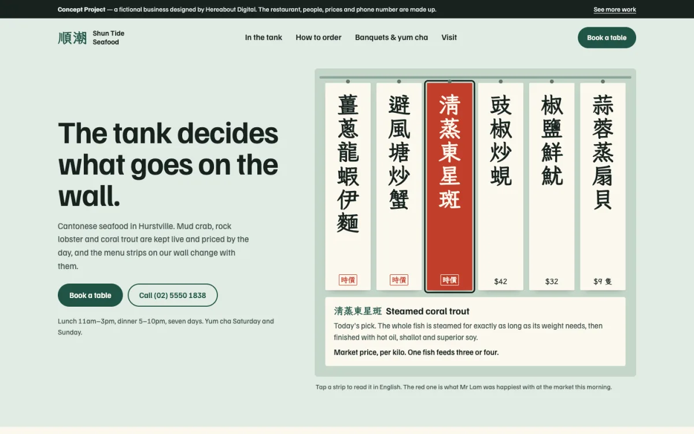Click the Cantonese seafood in Hurstville paragraph
This screenshot has width=694, height=434.
(x=153, y=246)
